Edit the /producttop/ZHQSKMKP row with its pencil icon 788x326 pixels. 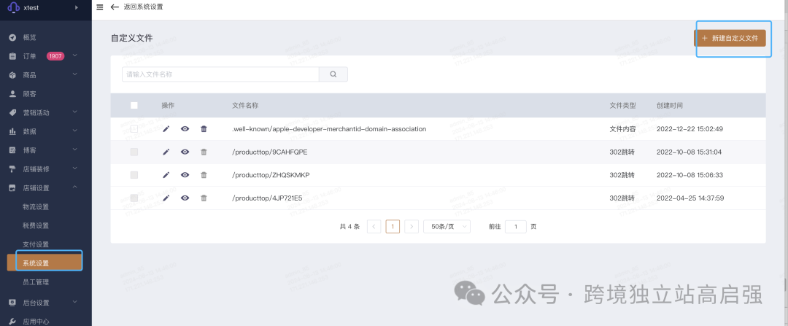tap(166, 175)
